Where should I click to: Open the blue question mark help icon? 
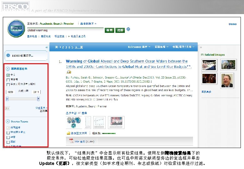(x=128, y=29)
